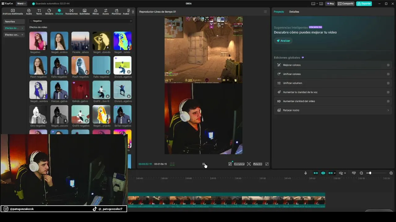Select the Flash negativo effect with blue background
This screenshot has width=396, height=222.
(38, 65)
